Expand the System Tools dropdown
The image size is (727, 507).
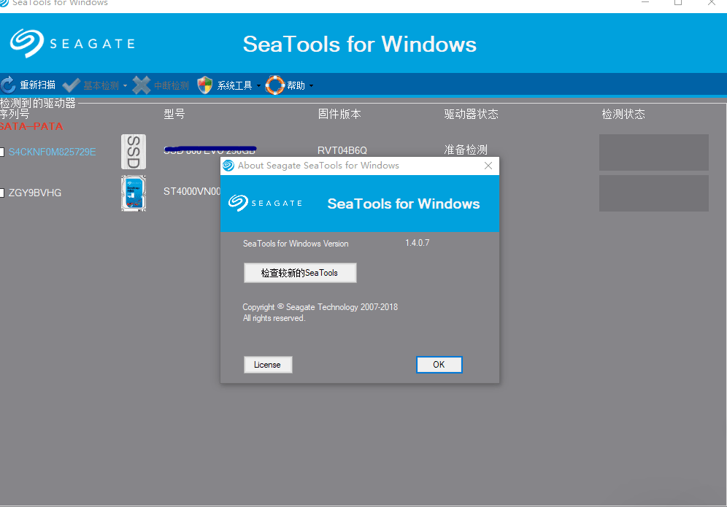[x=259, y=85]
